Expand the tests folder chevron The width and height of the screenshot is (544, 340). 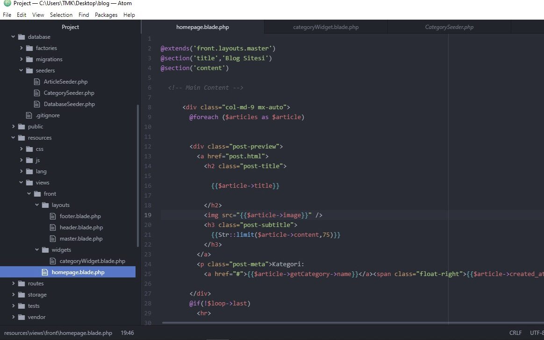point(13,306)
